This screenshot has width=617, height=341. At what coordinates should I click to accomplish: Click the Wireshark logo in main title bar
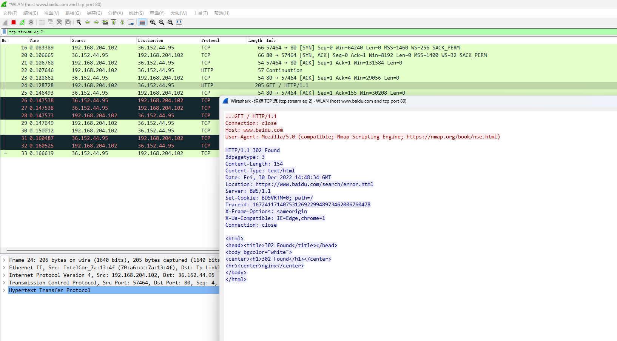click(x=4, y=4)
